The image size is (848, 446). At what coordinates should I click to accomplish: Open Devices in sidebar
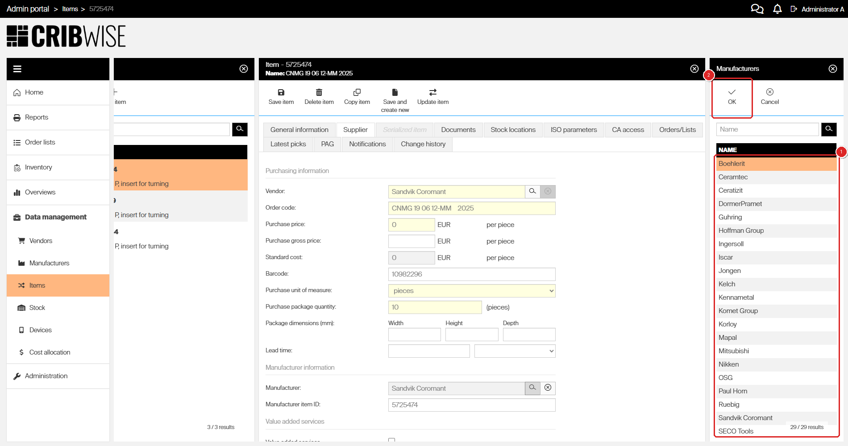tap(58, 330)
